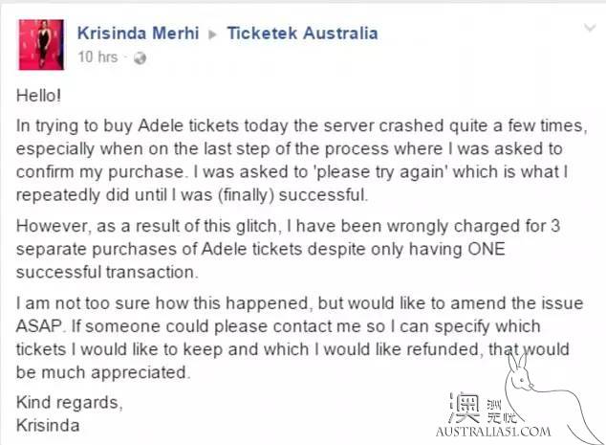Image resolution: width=606 pixels, height=445 pixels.
Task: Click the paragraph starting with 'However'
Action: click(x=288, y=249)
